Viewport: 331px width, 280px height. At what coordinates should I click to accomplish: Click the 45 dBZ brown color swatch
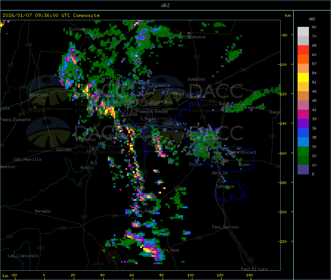click(303, 96)
